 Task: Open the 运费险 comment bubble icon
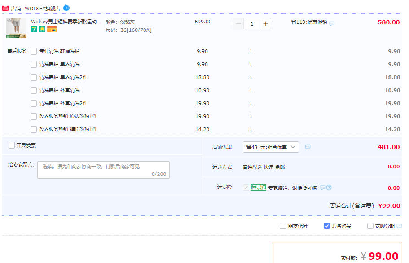click(x=323, y=188)
